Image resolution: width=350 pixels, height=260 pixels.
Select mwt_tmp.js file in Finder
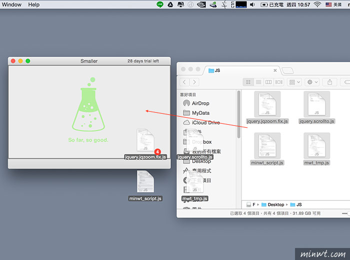coord(316,146)
